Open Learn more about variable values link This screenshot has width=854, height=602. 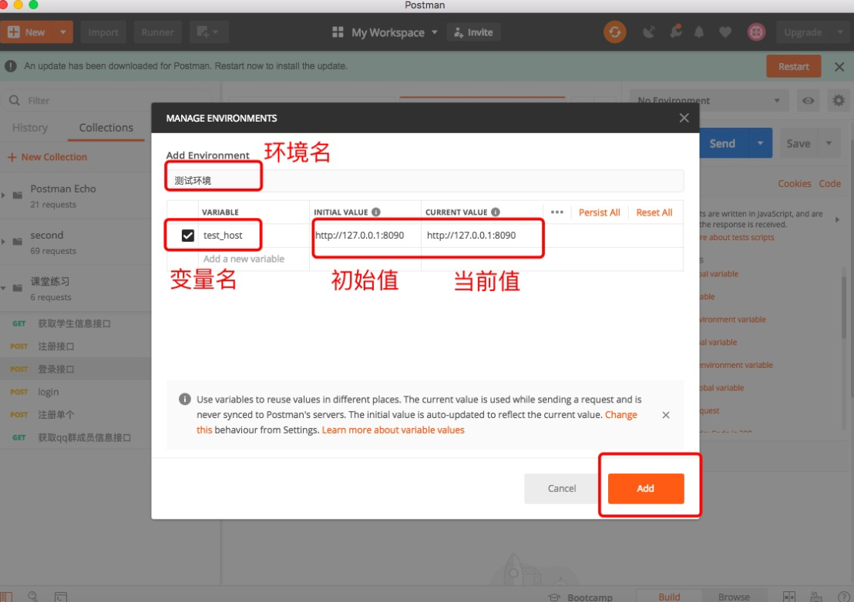[x=393, y=430]
